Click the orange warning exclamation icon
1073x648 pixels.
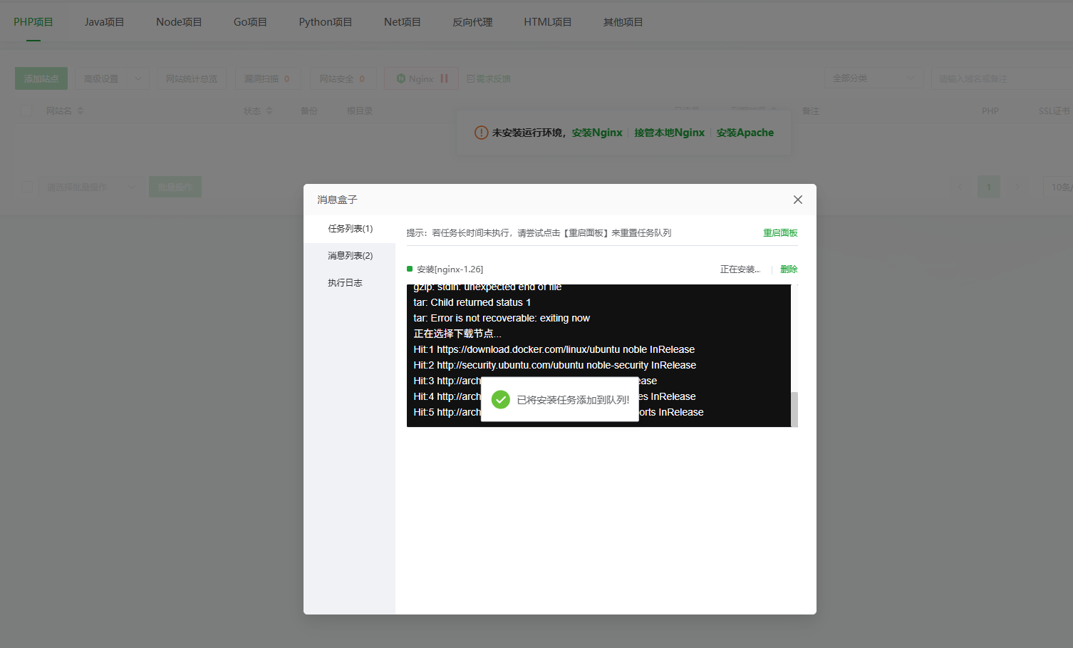[x=482, y=133]
